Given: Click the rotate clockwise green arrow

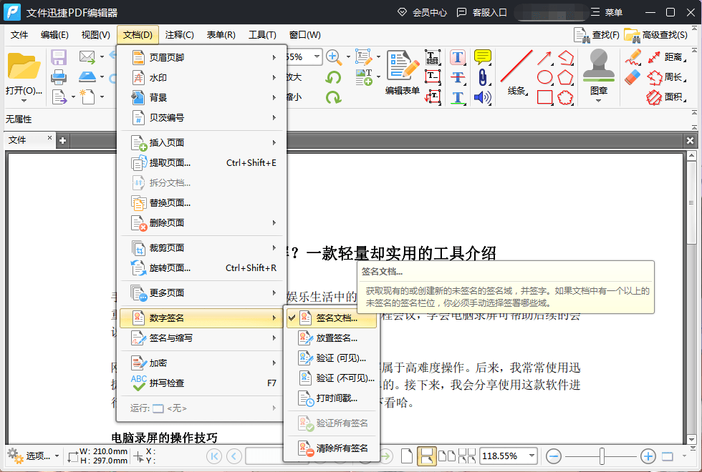Looking at the screenshot, I should point(333,97).
